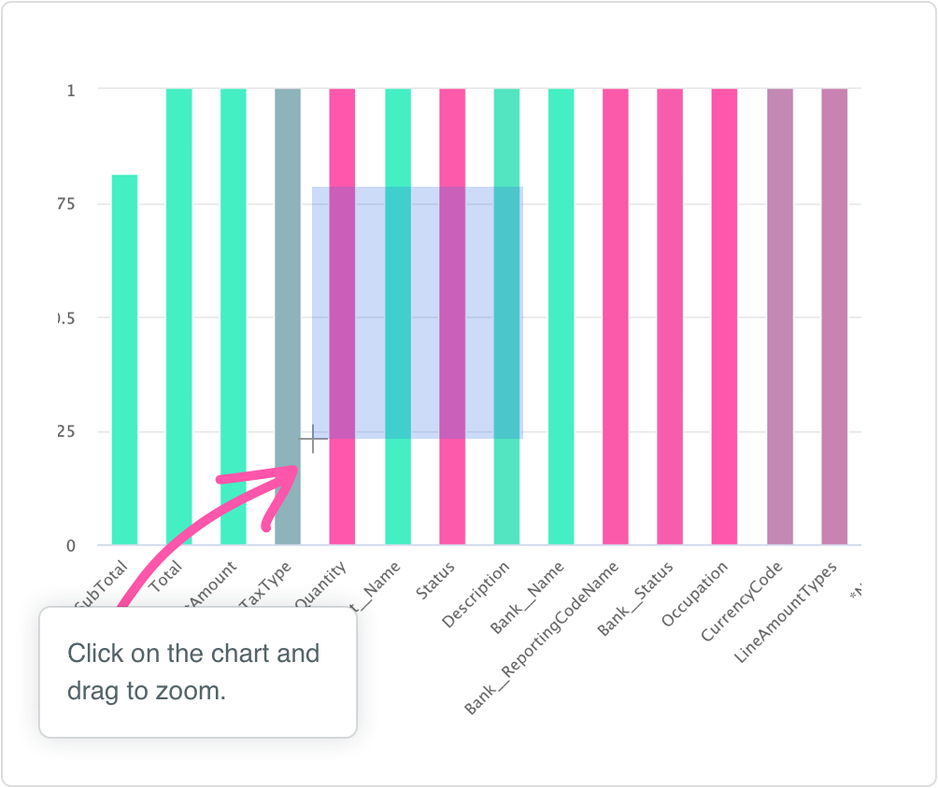Viewport: 938px width, 788px height.
Task: Click the y-axis label 1 at top
Action: 71,91
